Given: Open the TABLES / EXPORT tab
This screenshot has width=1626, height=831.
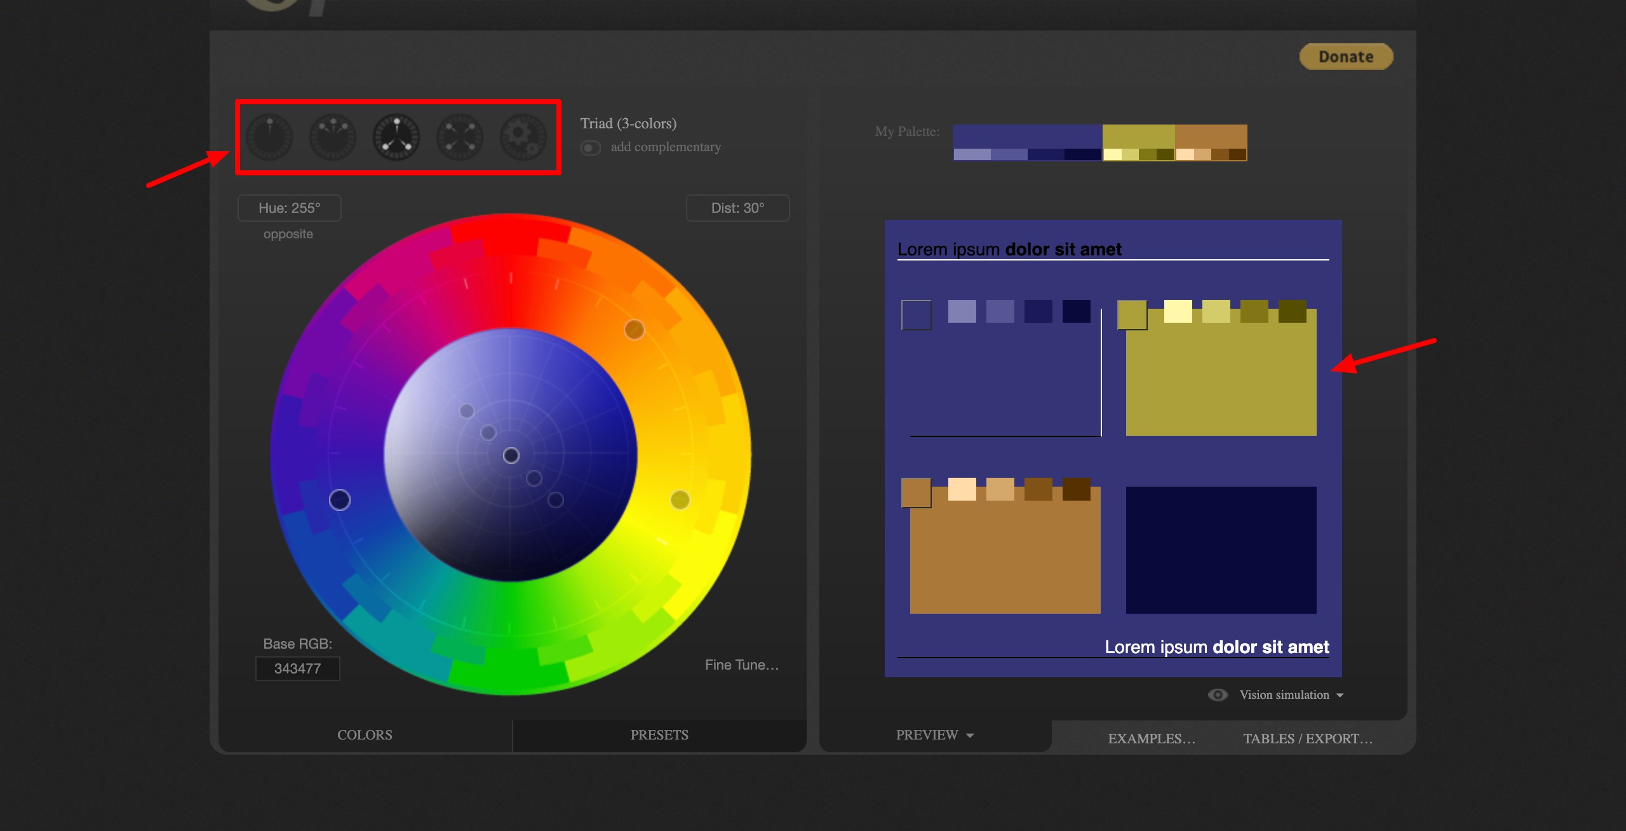Looking at the screenshot, I should [x=1308, y=739].
